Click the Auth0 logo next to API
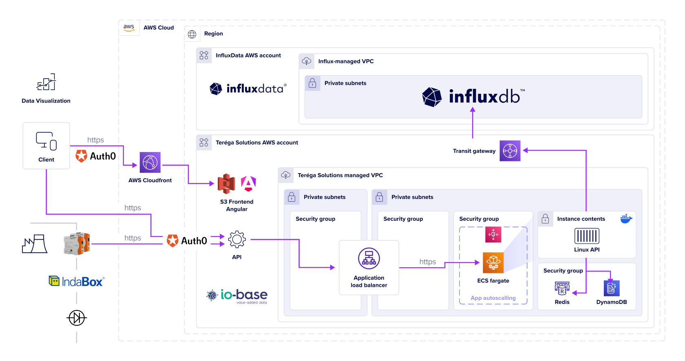This screenshot has height=361, width=685. tap(187, 240)
